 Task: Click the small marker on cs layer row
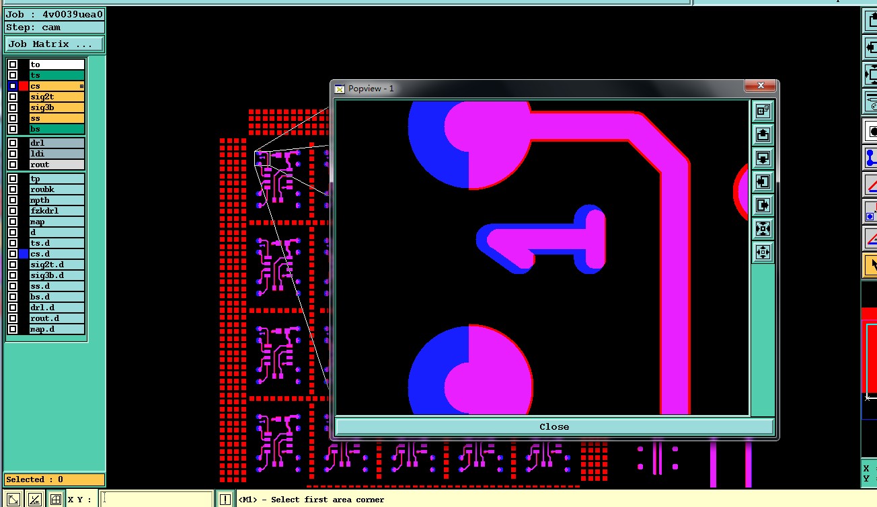point(81,86)
